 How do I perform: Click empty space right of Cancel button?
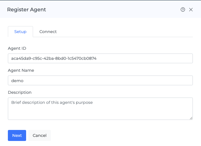coord(126,136)
